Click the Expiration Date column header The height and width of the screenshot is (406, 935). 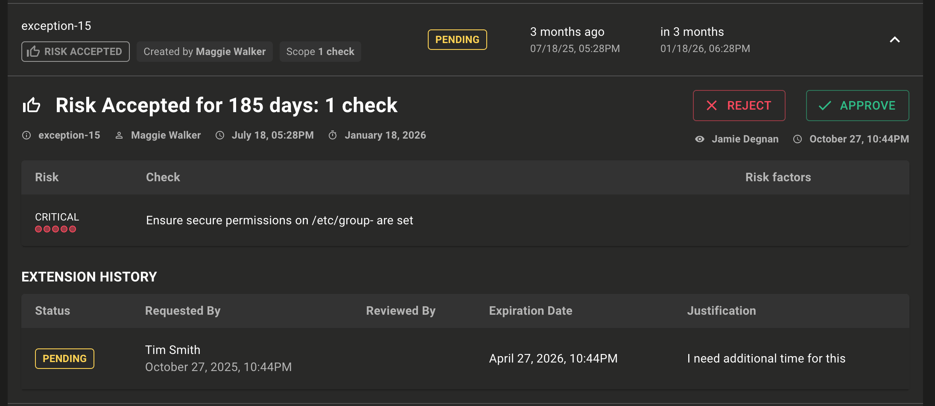[x=531, y=311]
